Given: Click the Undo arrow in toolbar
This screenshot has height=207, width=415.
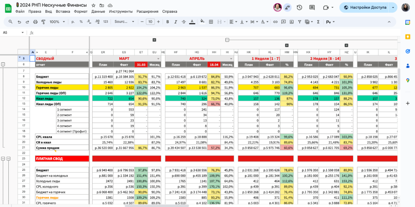Looking at the screenshot, I should point(20,22).
